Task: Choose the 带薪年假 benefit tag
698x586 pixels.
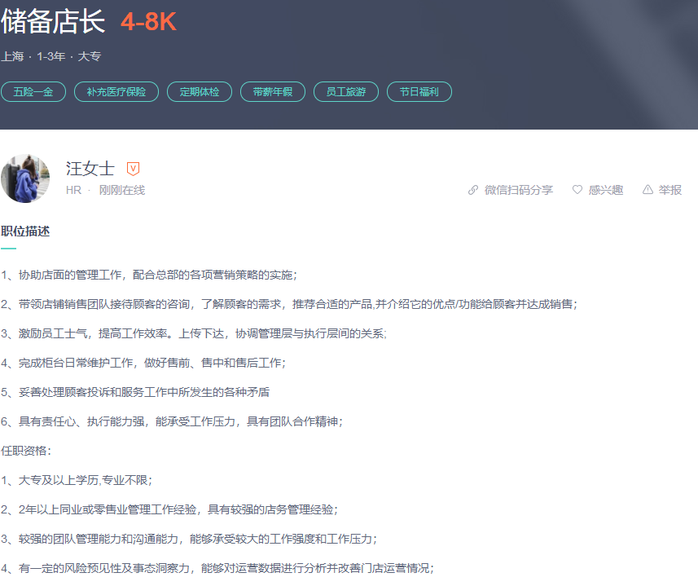Action: 273,92
